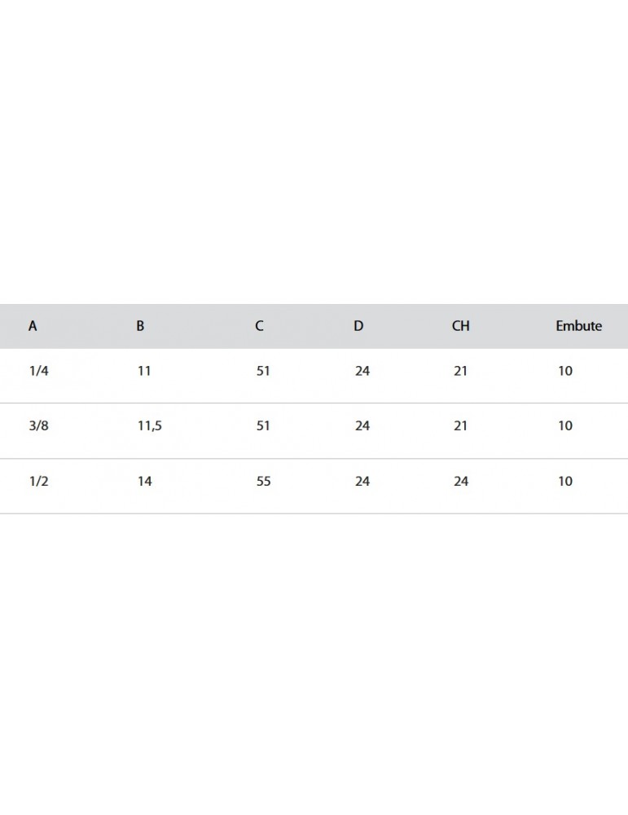The image size is (628, 815).
Task: Select the Embute value in the 1/4 row
Action: (x=565, y=371)
